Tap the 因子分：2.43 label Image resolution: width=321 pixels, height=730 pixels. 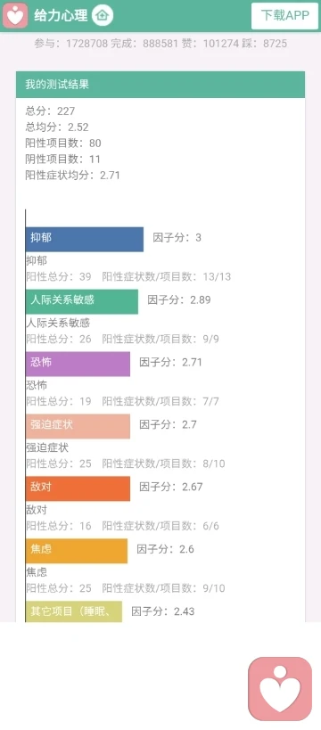pos(162,611)
